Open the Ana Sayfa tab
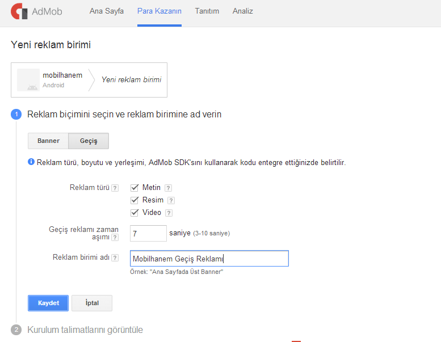This screenshot has height=342, width=441. tap(107, 11)
